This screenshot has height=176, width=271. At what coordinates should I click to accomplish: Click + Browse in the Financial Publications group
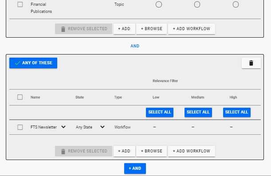point(151,29)
